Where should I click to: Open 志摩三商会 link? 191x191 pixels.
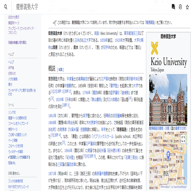tap(131, 158)
